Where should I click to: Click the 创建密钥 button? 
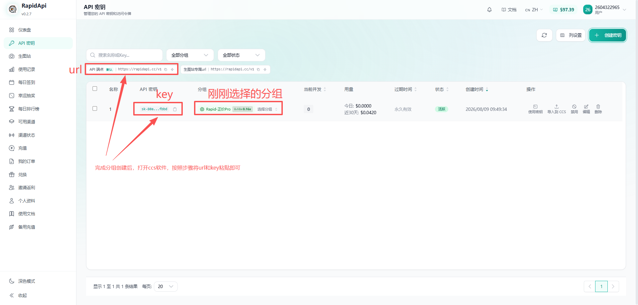click(608, 35)
